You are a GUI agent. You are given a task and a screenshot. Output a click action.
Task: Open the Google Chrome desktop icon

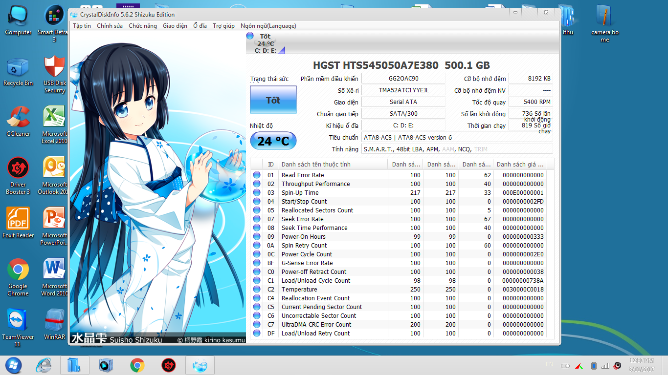tap(18, 277)
